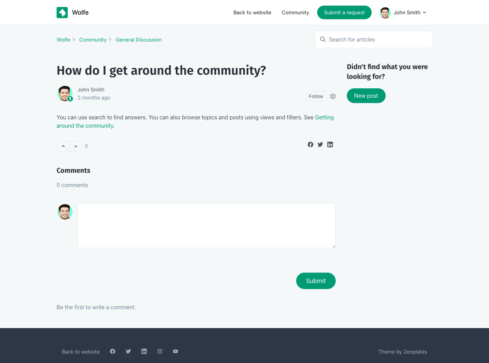
Task: Share post on Facebook
Action: (x=311, y=145)
